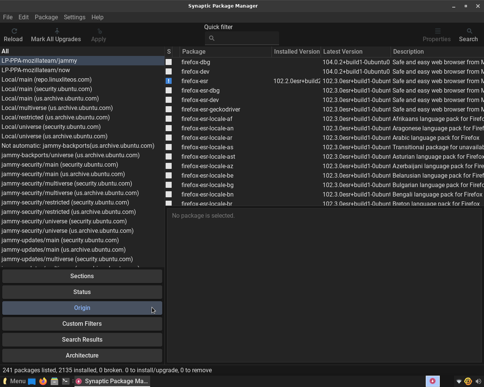Sort by Package column header

click(x=226, y=51)
